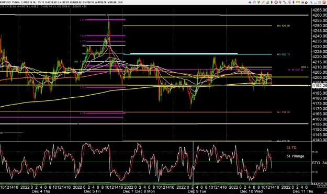Click the blue-gray tools icon near window controls
Screen dimensions: 327x194
click(312, 2)
